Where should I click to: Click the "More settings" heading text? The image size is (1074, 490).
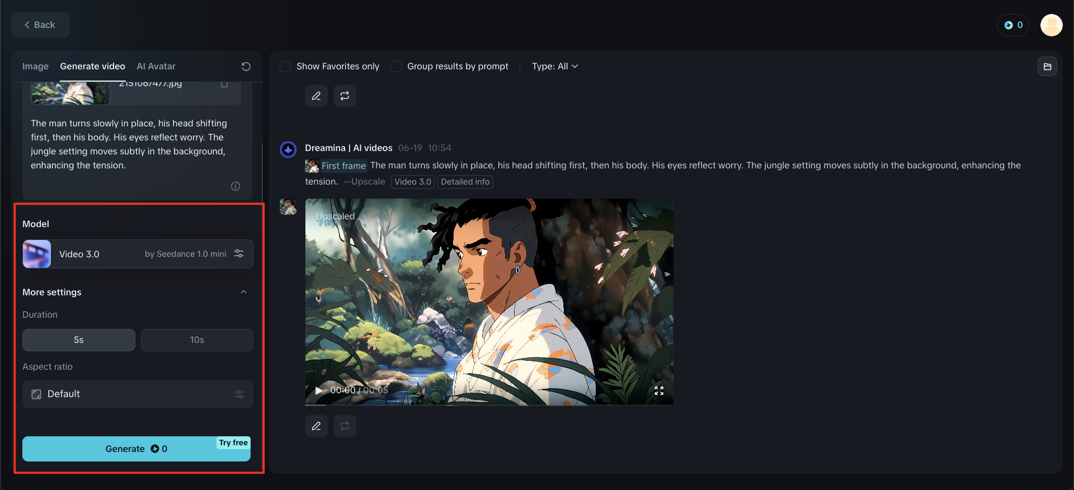point(52,292)
